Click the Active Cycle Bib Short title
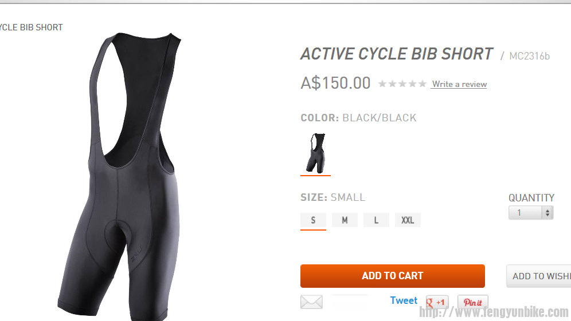 [397, 54]
